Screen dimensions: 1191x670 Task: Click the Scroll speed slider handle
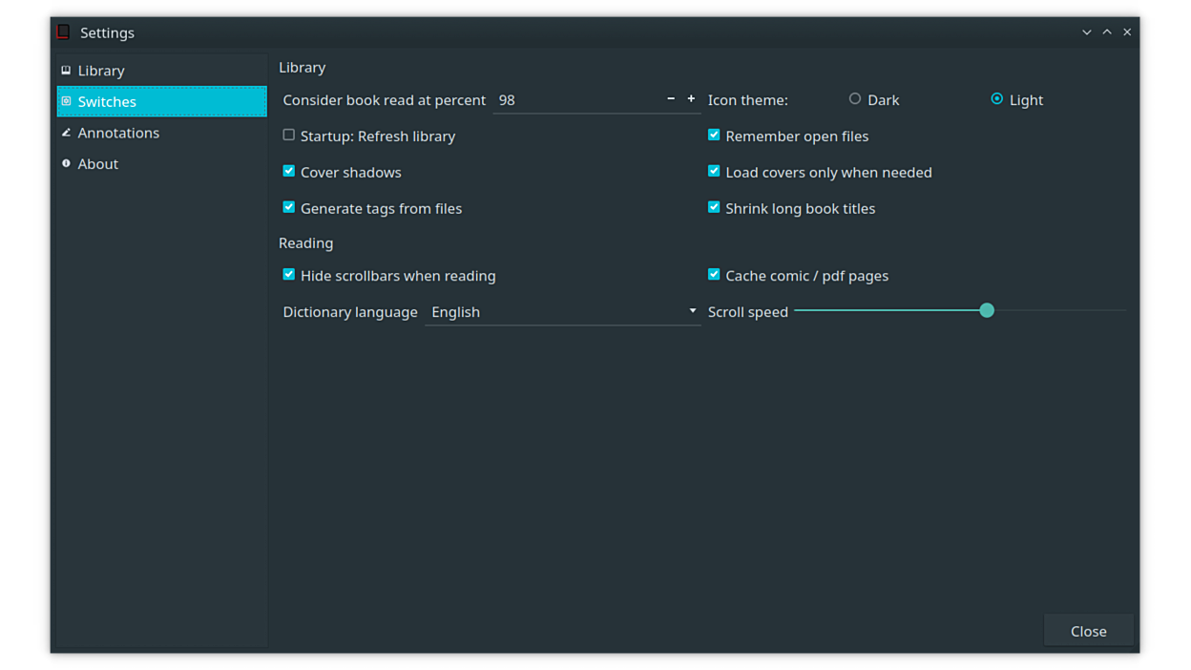(x=987, y=311)
